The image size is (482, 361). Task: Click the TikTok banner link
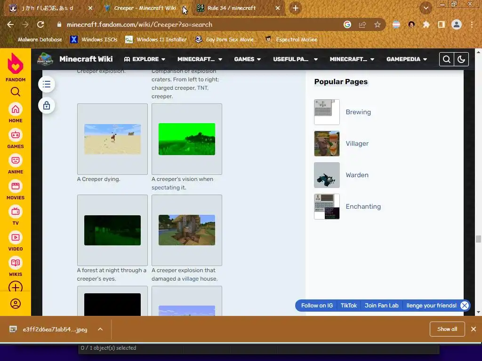point(349,306)
